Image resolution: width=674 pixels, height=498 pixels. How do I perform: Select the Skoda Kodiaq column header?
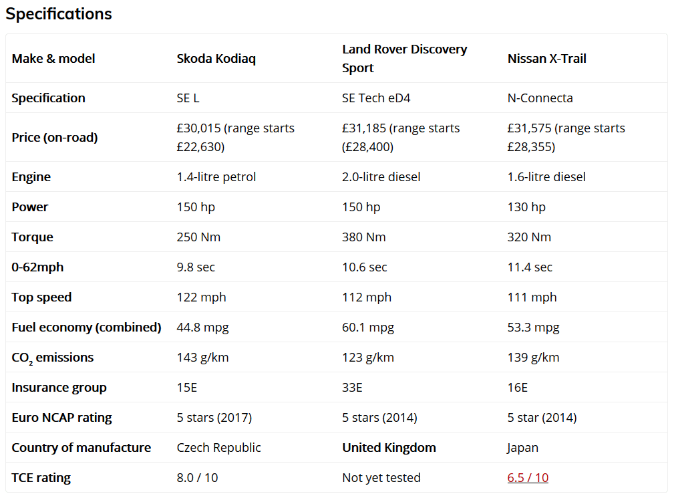[x=216, y=58]
